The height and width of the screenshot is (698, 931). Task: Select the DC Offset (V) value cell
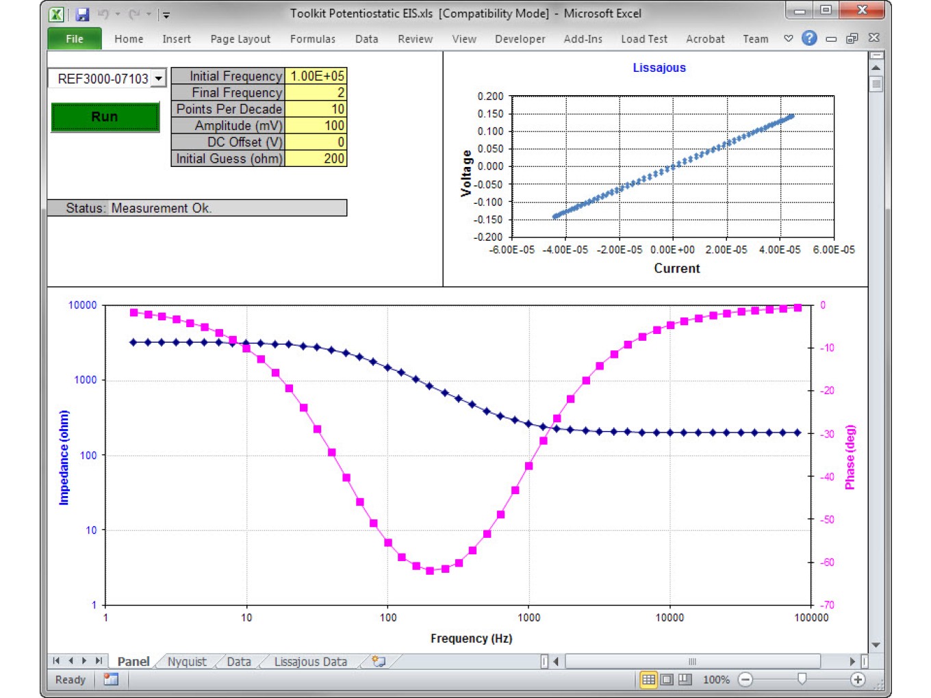(x=316, y=142)
